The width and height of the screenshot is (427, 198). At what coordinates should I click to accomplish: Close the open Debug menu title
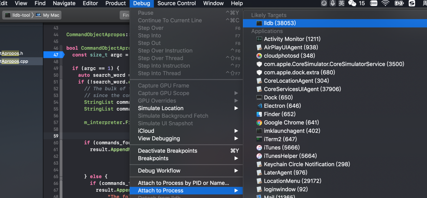pyautogui.click(x=141, y=3)
